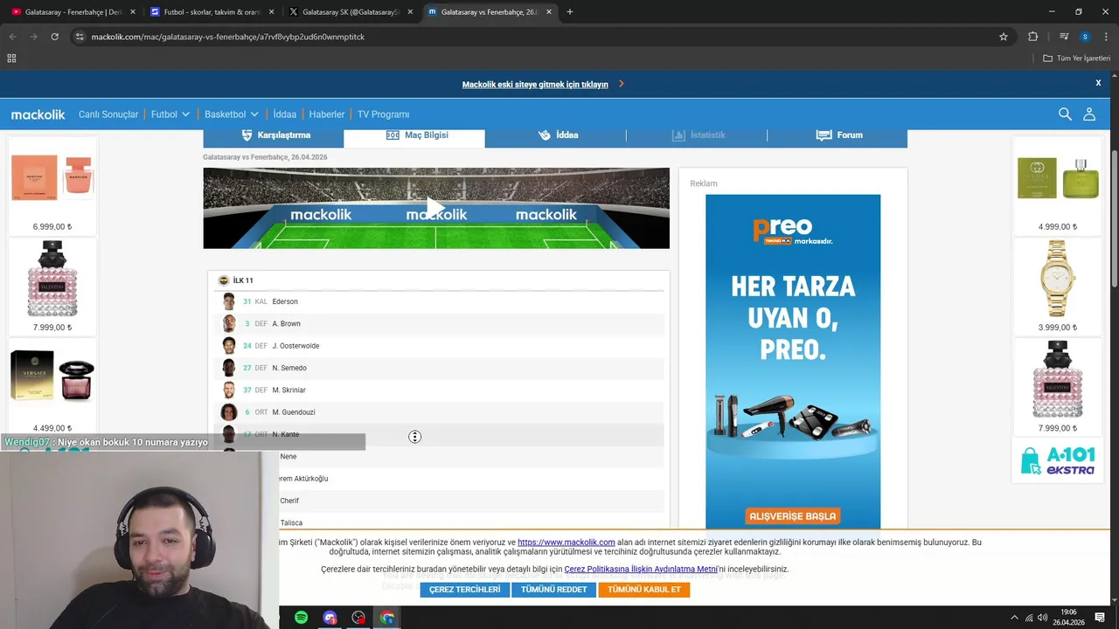Open the Chrome three-dot menu
The height and width of the screenshot is (629, 1119).
1105,37
